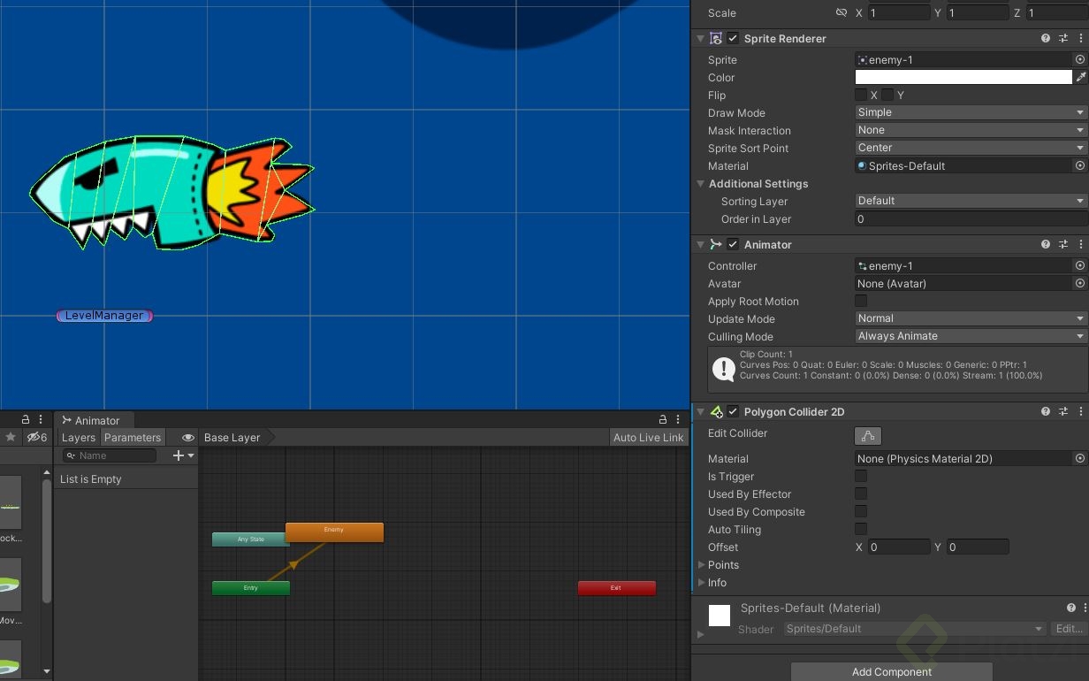Enable Apply Root Motion checkbox
The image size is (1089, 681).
tap(861, 301)
